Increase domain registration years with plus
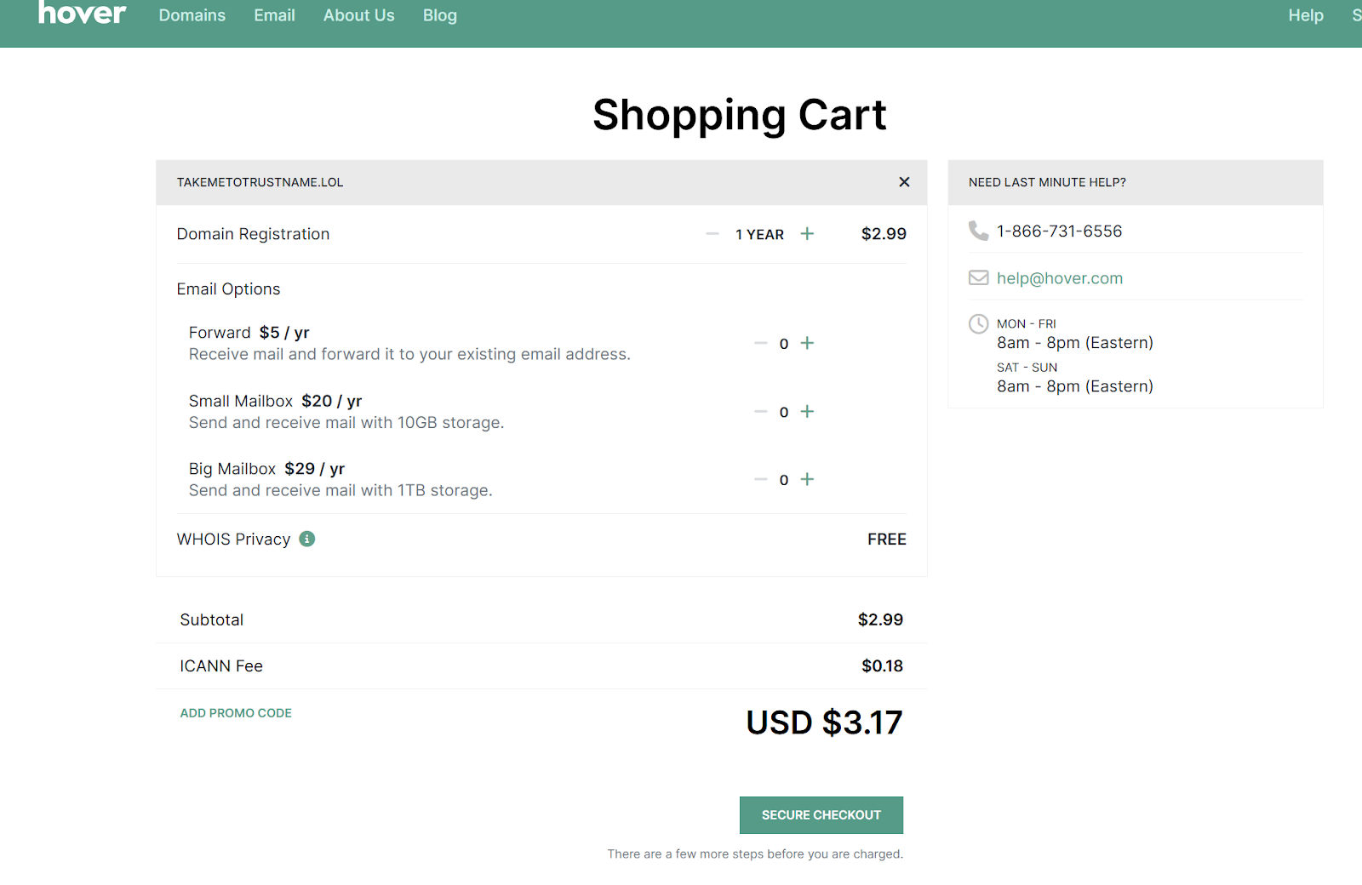 (807, 234)
